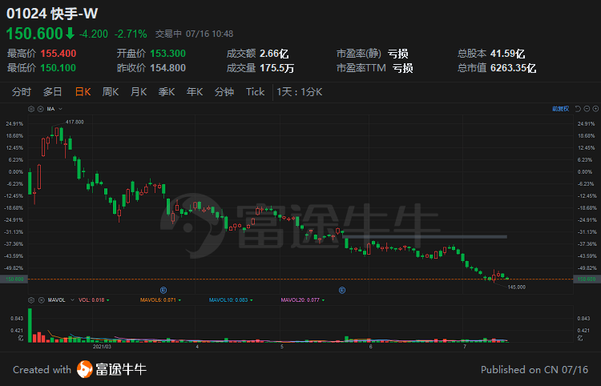
Task: Open MAVOL indicator settings icon
Action: (31, 300)
